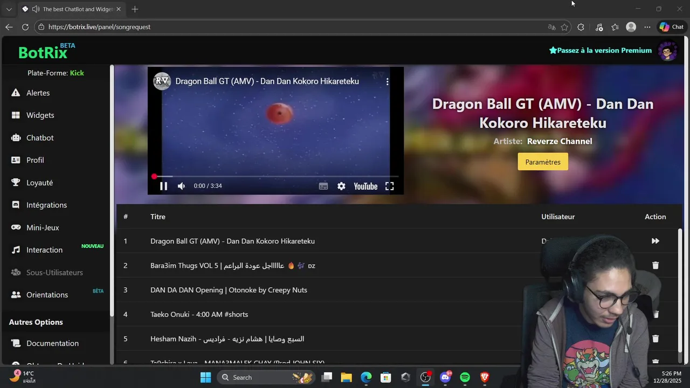The height and width of the screenshot is (388, 690).
Task: Click the sidebar vertical scrollbar
Action: [x=112, y=191]
